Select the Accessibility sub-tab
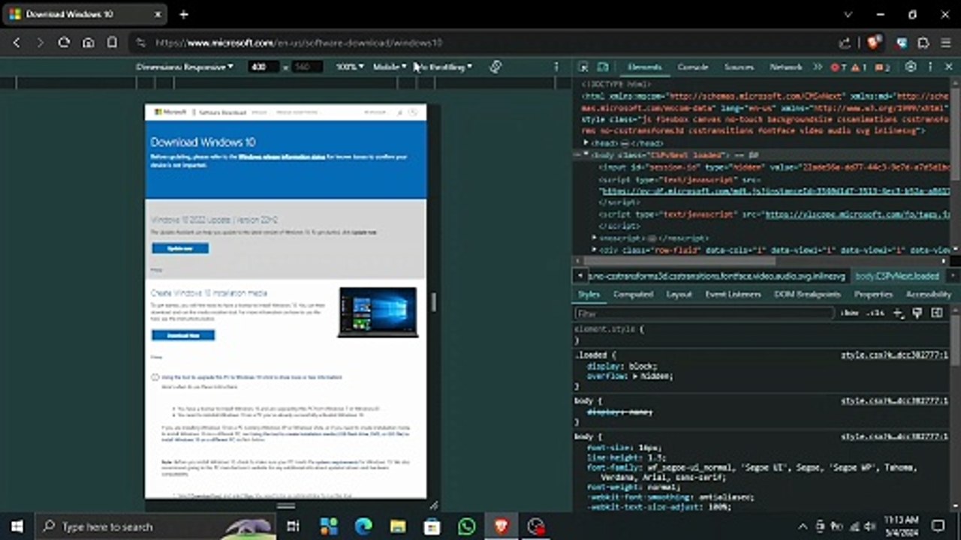Screen dimensions: 961x540 [928, 294]
